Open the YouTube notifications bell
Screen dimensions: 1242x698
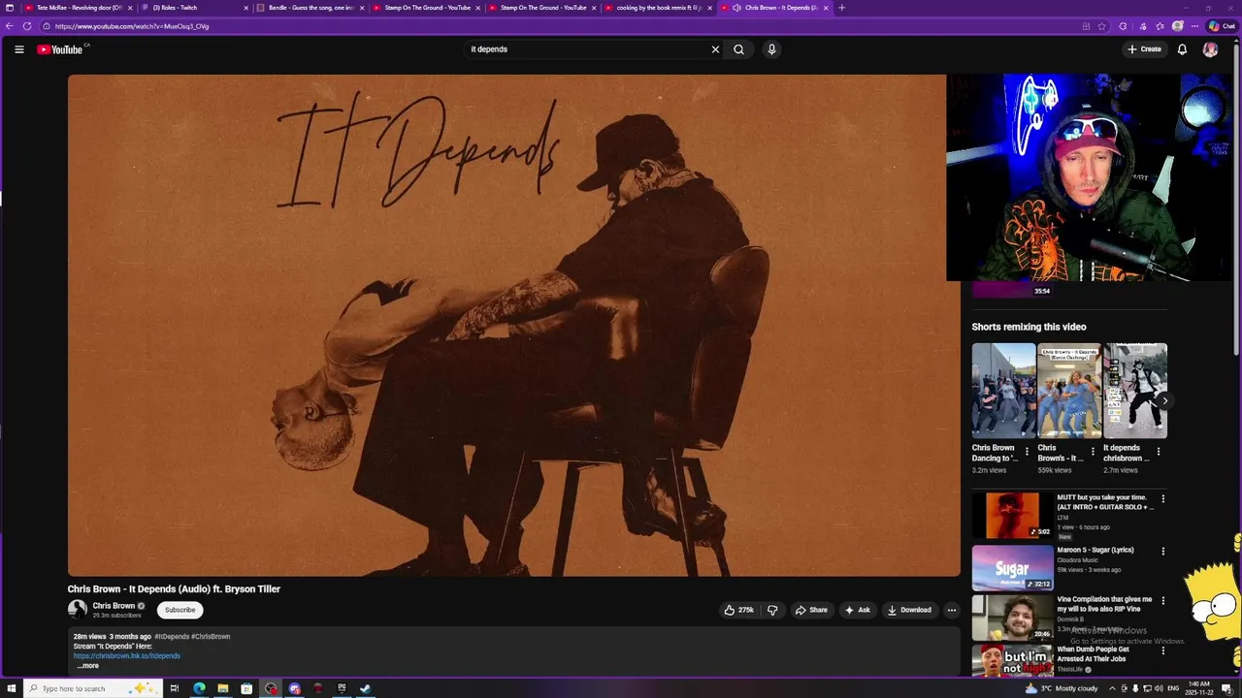[x=1182, y=49]
